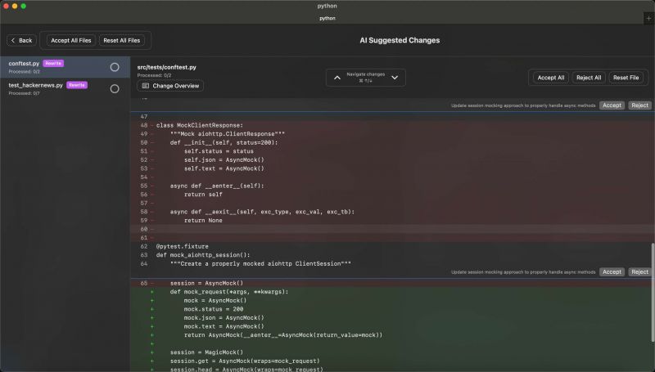The width and height of the screenshot is (655, 372).
Task: Click the src/tests/conftest.py file path
Action: tap(167, 67)
